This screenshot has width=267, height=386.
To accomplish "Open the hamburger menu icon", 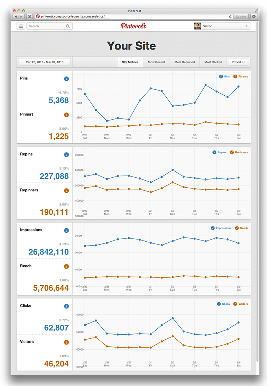I will (x=21, y=26).
